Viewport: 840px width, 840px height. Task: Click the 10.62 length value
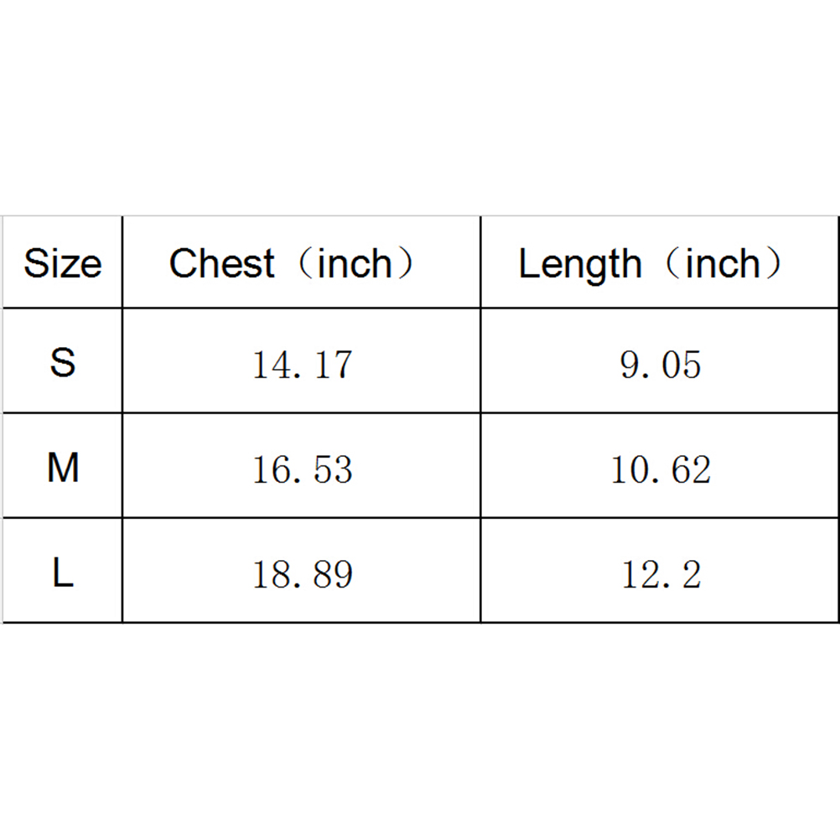point(661,469)
